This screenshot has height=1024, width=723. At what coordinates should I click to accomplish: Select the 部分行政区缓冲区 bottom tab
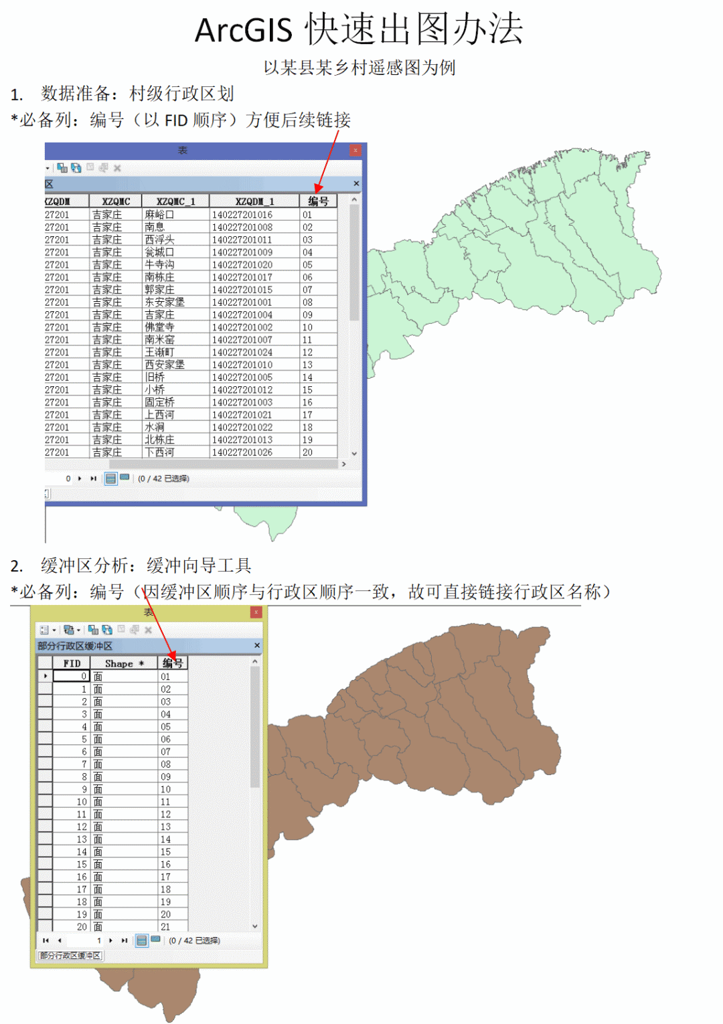pyautogui.click(x=70, y=956)
